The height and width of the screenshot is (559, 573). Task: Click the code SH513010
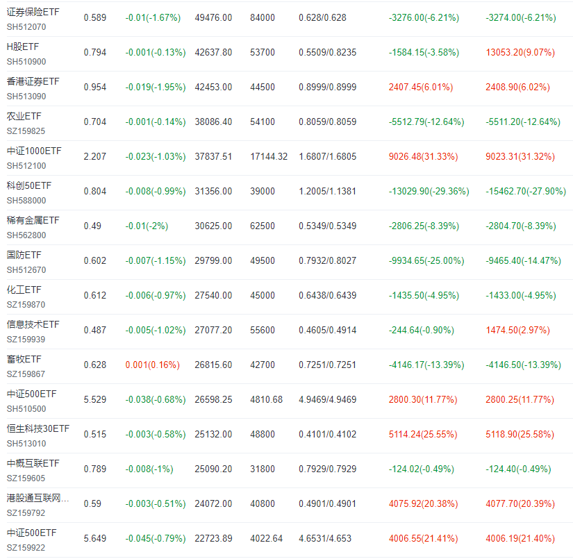[x=26, y=444]
